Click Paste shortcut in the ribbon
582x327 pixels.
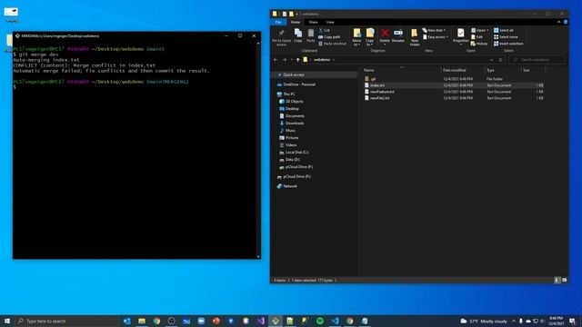[x=332, y=44]
